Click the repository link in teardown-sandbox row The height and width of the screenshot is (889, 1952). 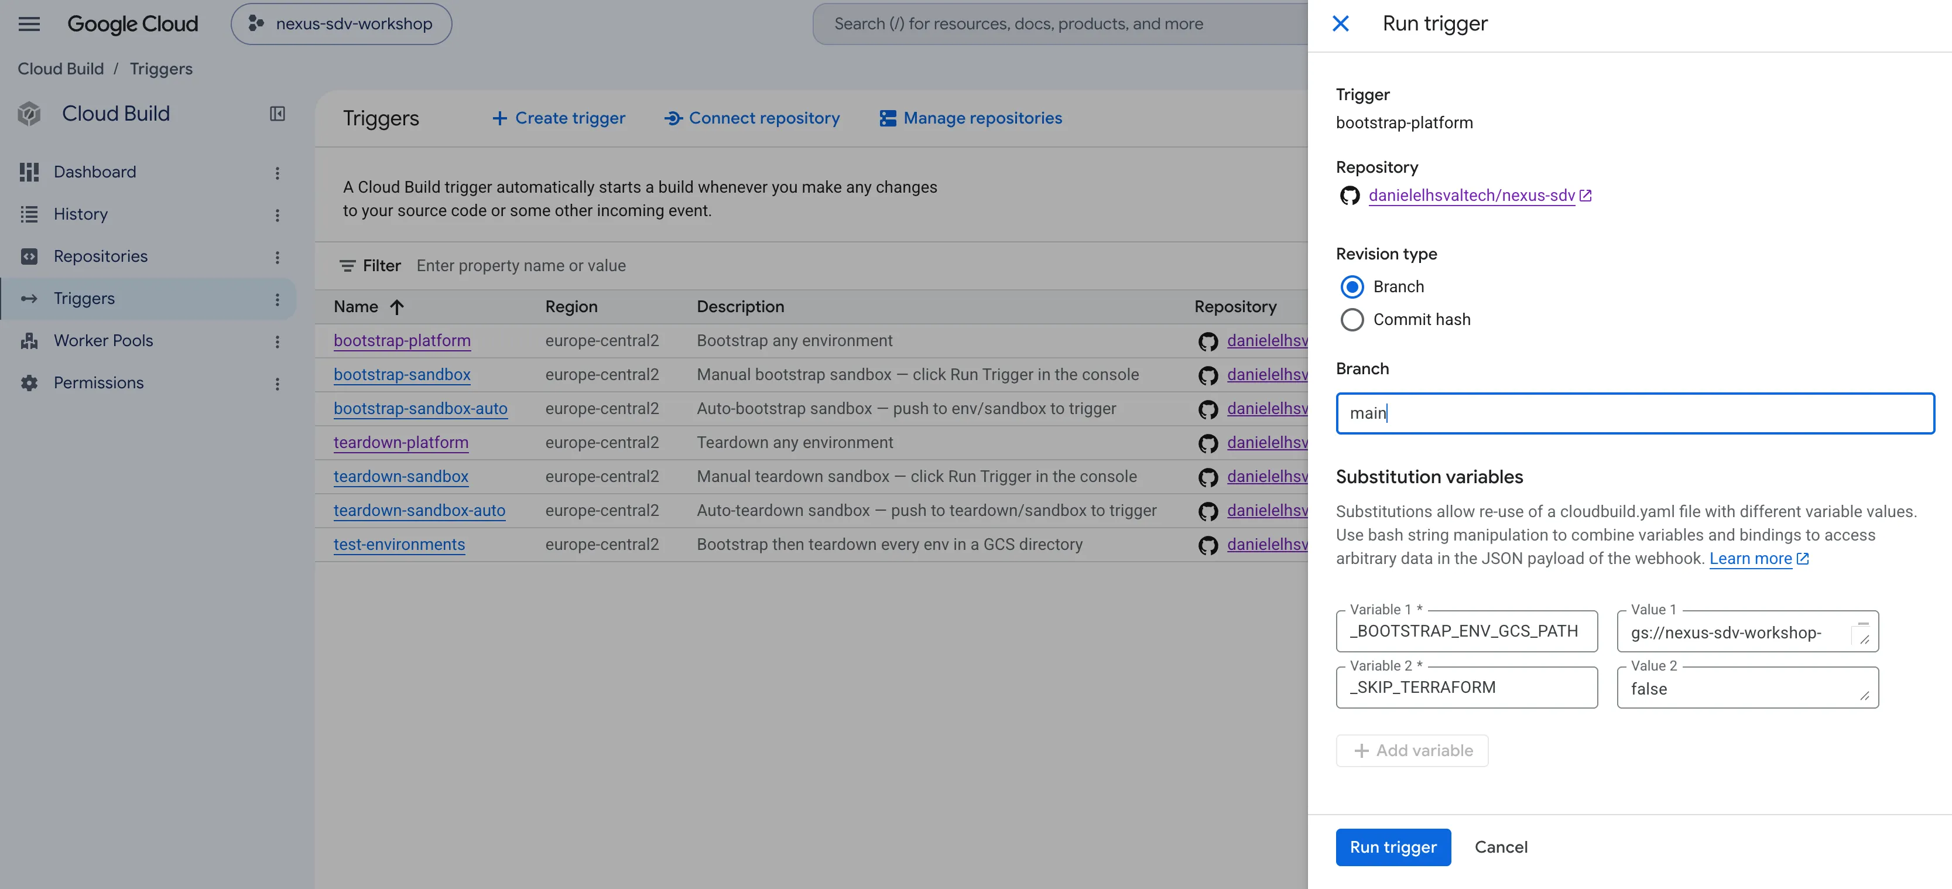point(1267,477)
